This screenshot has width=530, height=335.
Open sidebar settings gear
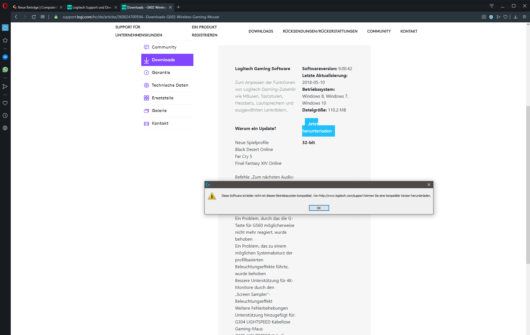[x=5, y=128]
